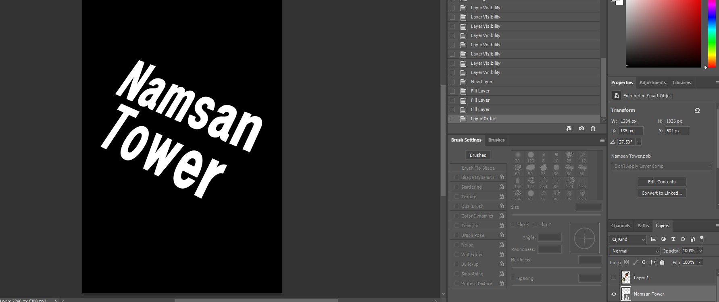Filter layers by pixel layers
This screenshot has width=719, height=302.
[x=654, y=239]
